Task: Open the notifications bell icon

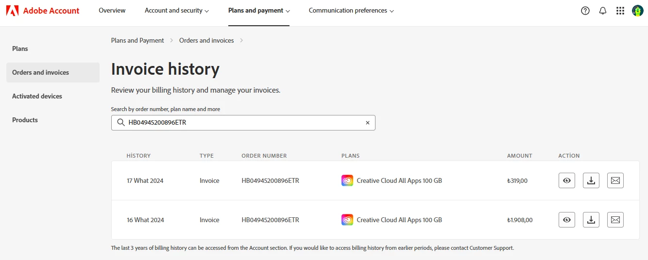Action: (603, 11)
